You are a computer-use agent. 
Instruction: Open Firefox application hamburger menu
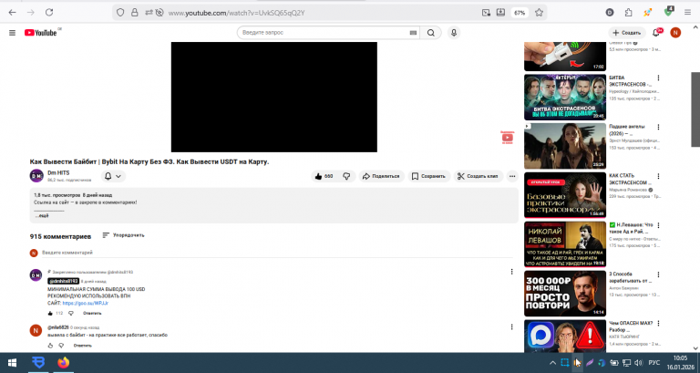pos(687,13)
